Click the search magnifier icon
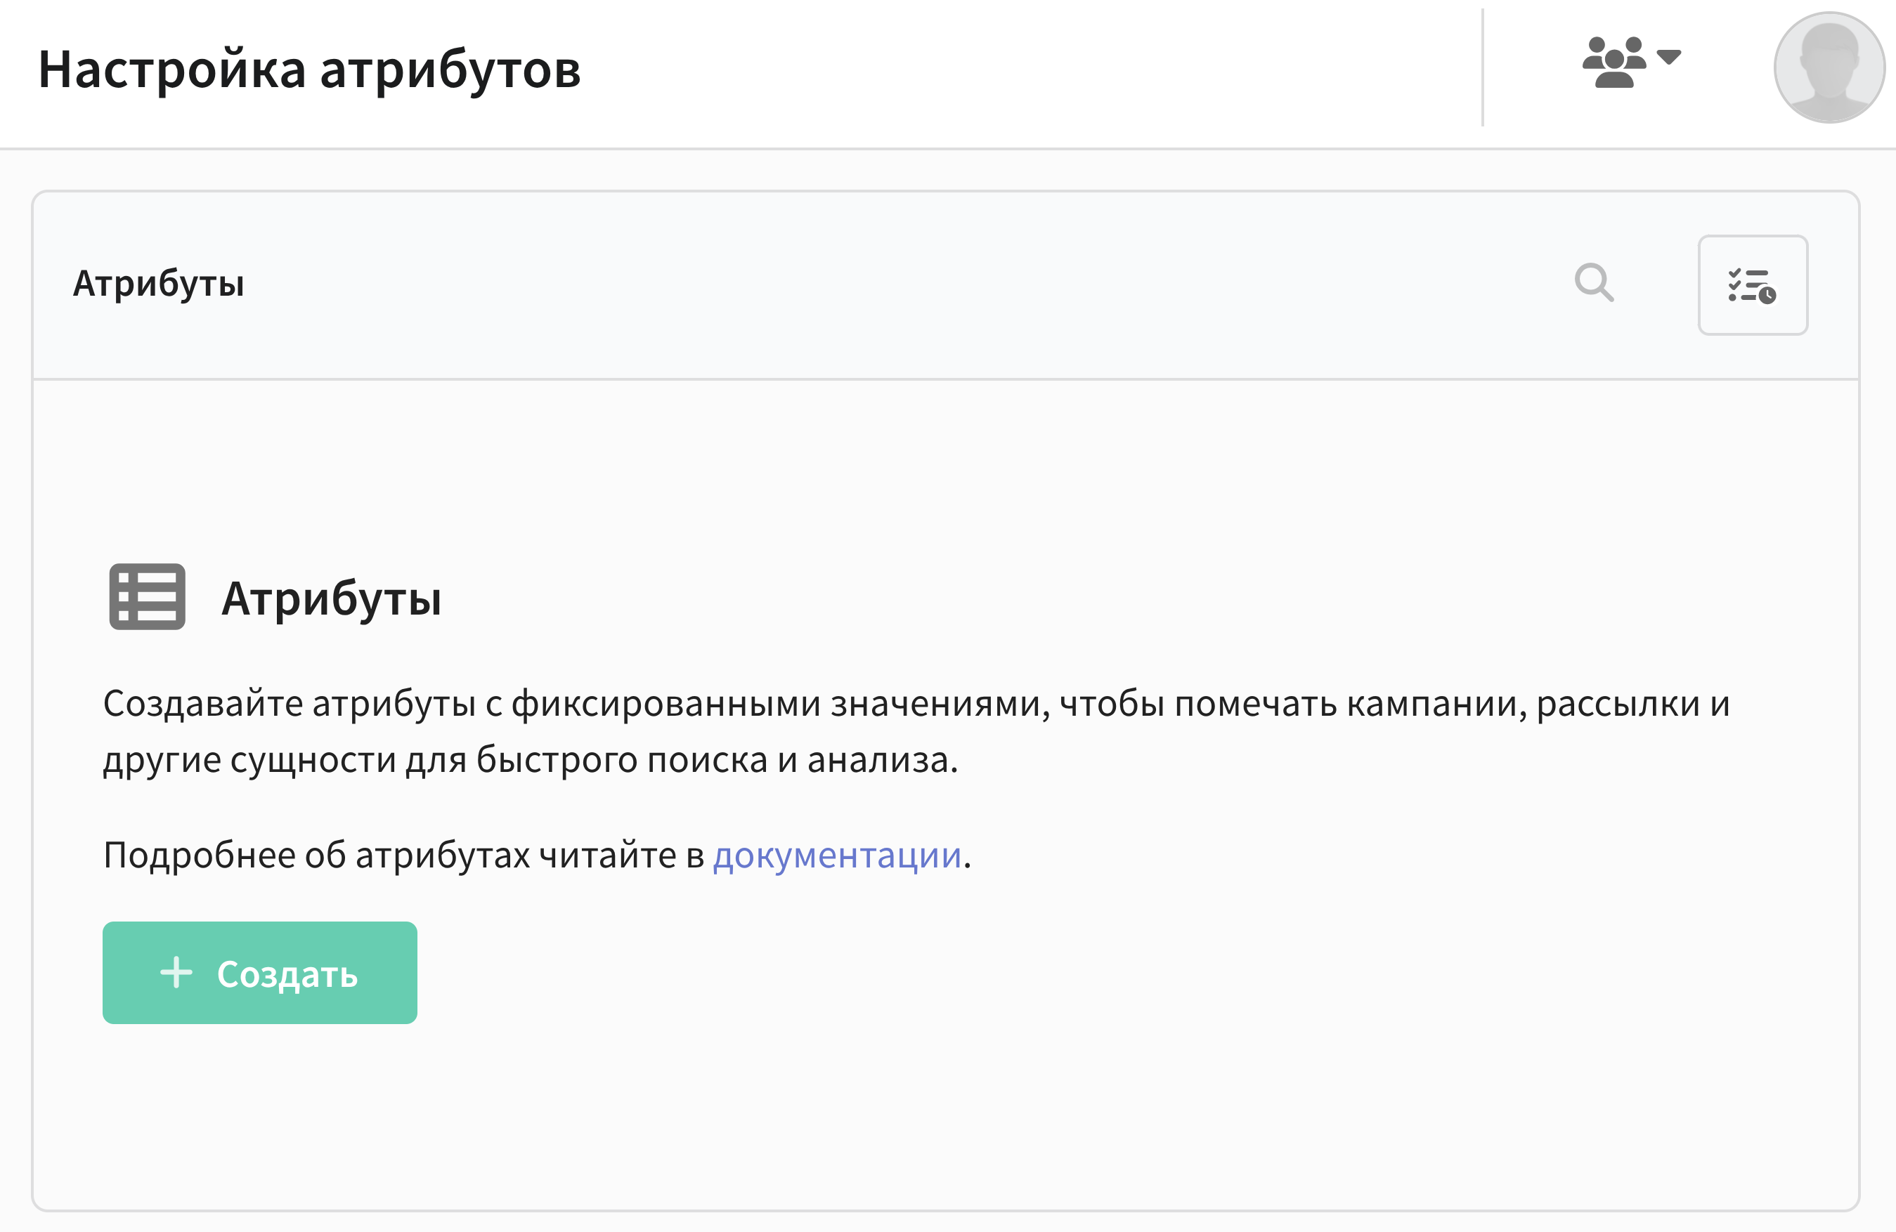This screenshot has height=1232, width=1896. point(1593,283)
